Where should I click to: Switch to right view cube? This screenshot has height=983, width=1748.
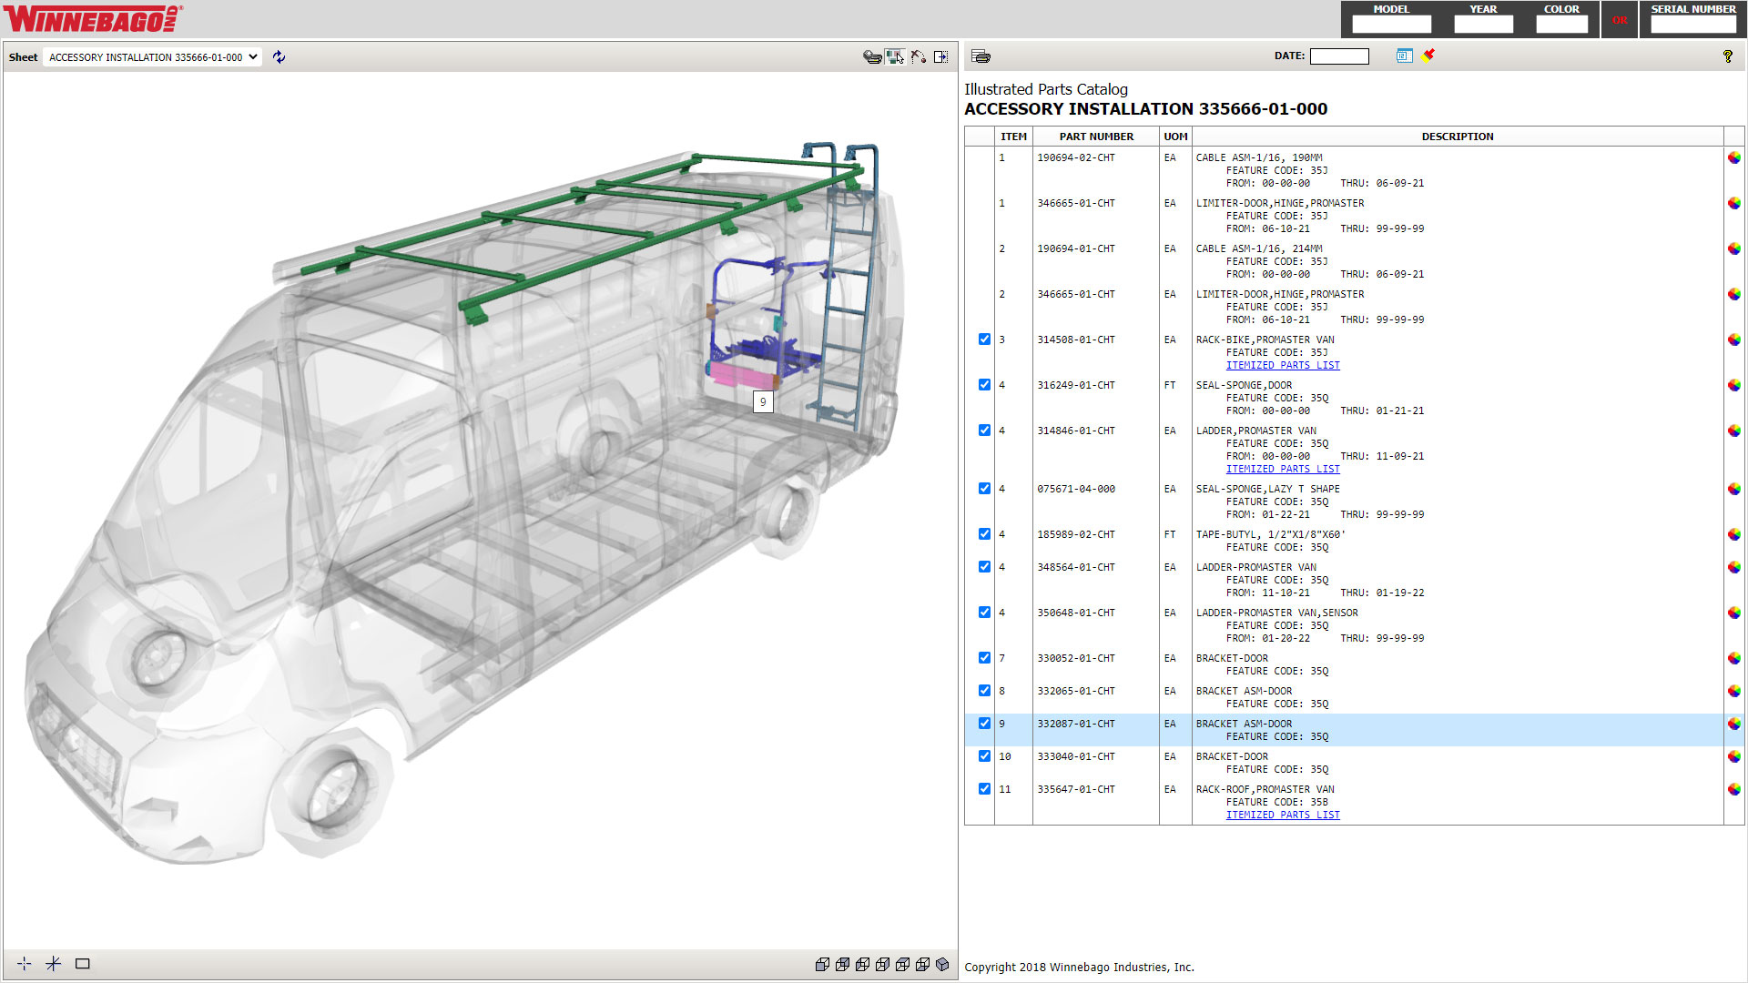pyautogui.click(x=882, y=964)
